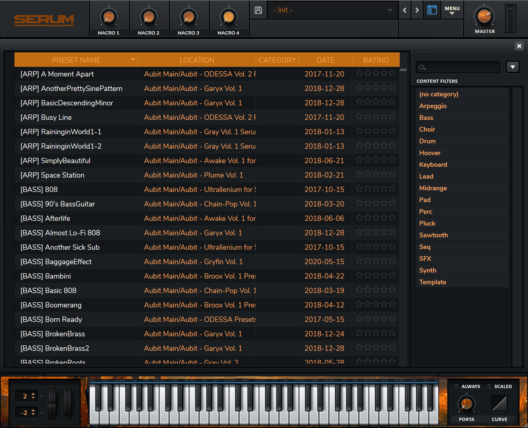The width and height of the screenshot is (528, 428).
Task: Click the Macro 2 knob
Action: (148, 16)
